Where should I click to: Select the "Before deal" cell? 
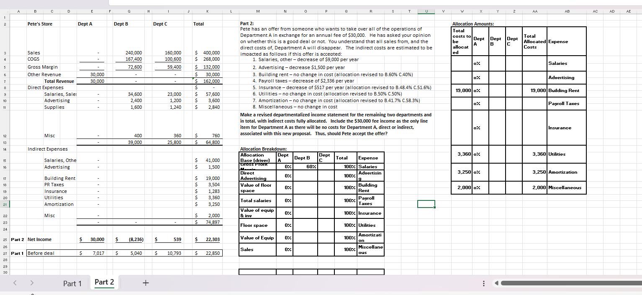tap(41, 253)
